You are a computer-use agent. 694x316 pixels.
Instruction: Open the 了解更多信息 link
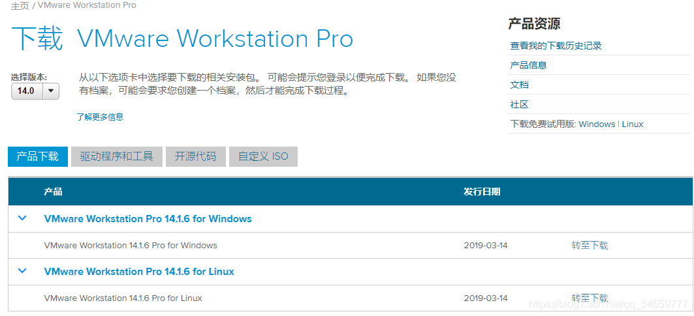point(100,117)
